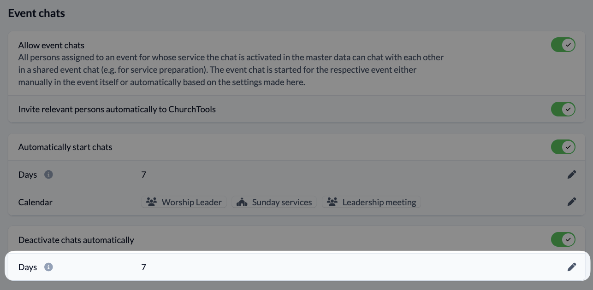The height and width of the screenshot is (290, 593).
Task: Click the Event chats section heading
Action: (36, 13)
